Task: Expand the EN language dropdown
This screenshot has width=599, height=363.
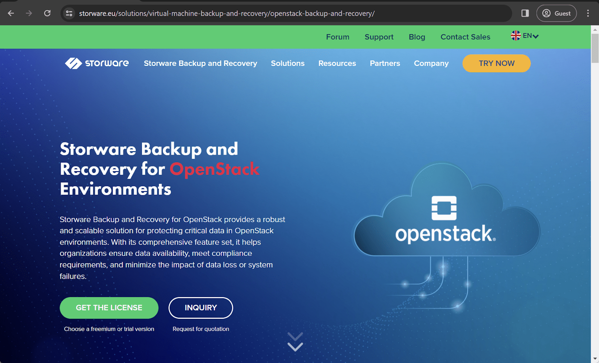Action: click(529, 36)
